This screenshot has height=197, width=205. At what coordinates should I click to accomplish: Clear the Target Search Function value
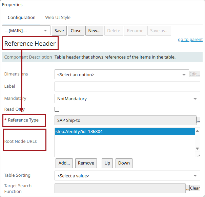[x=195, y=188]
